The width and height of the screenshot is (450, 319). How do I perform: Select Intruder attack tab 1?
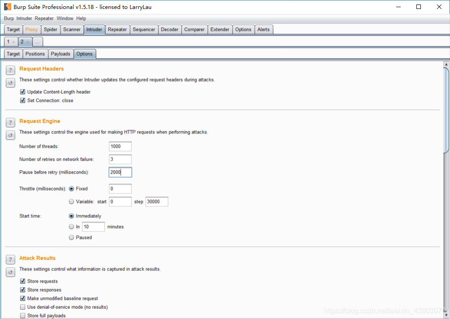(x=9, y=42)
